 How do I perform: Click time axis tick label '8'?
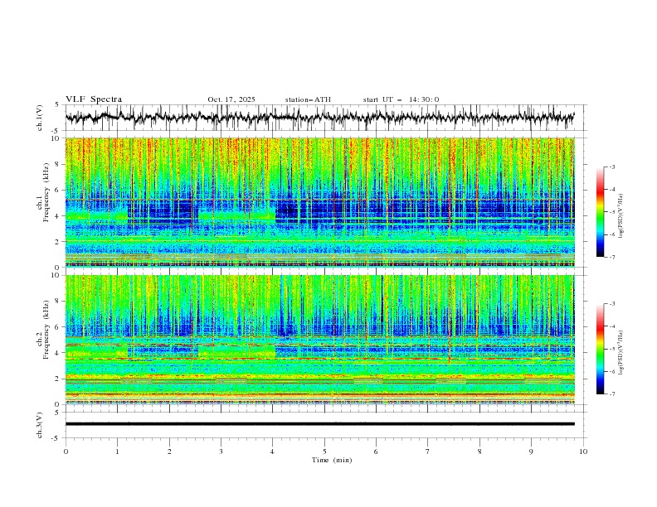click(x=479, y=451)
